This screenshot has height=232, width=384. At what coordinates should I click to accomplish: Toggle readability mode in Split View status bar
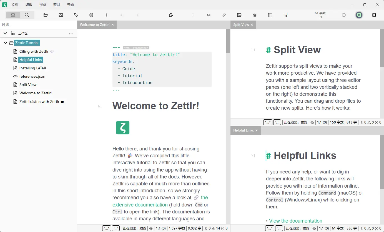coord(312,122)
